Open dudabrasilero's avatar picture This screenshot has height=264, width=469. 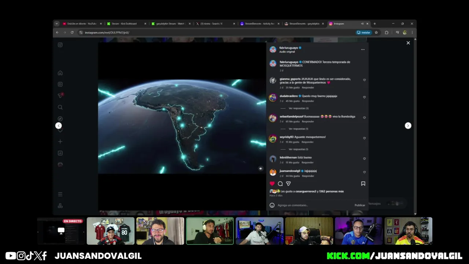(273, 98)
